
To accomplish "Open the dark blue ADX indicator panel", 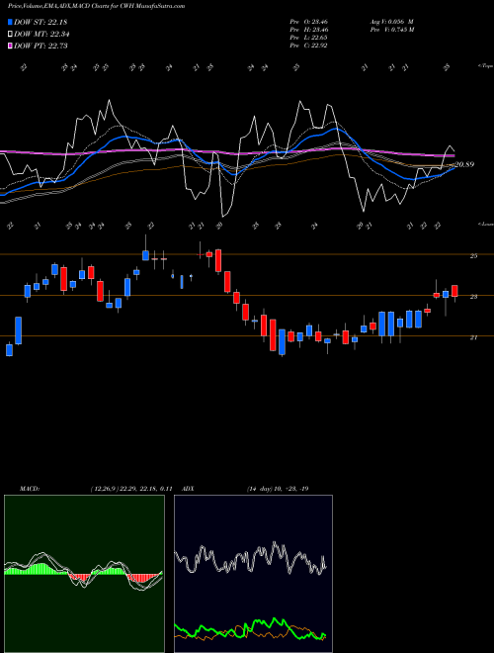I will [x=253, y=574].
